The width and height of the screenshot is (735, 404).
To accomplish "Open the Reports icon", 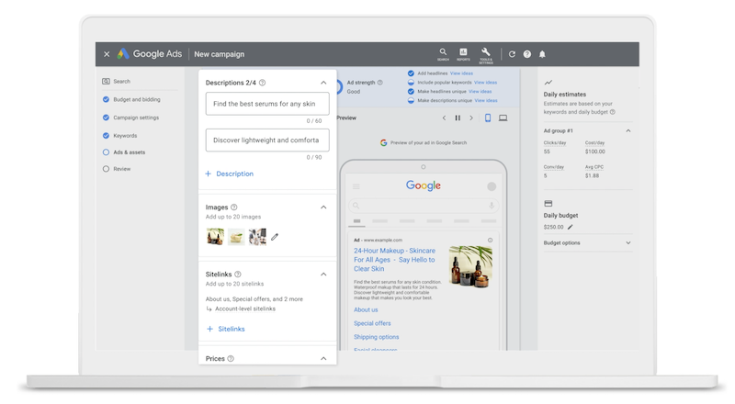I will pos(463,54).
